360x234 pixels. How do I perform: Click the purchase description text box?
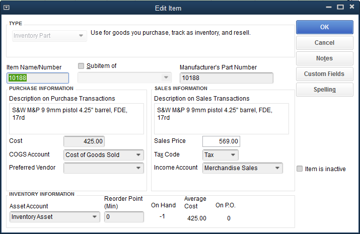(x=77, y=119)
